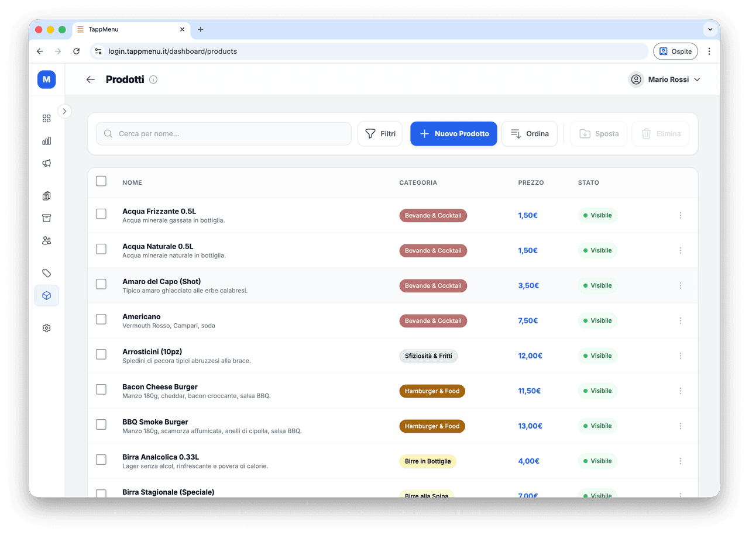Screen dimensions: 749x535
Task: Tick the checkbox for Americano
Action: 101,319
